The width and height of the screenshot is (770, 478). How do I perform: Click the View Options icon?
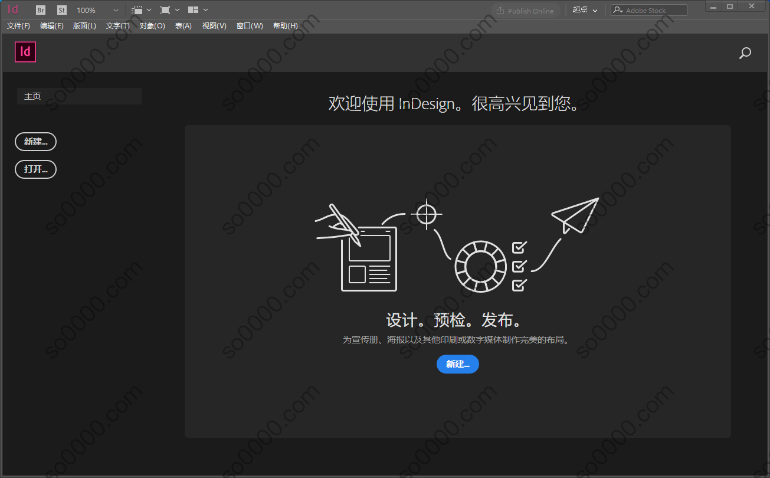pos(137,10)
